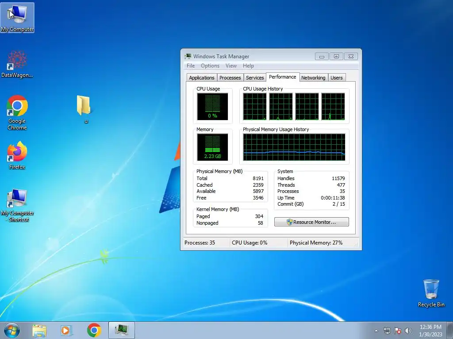Minimize the Task Manager window

322,56
